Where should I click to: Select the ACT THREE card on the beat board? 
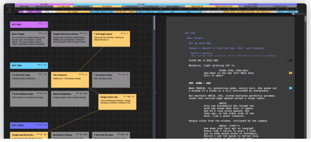pyautogui.click(x=29, y=125)
